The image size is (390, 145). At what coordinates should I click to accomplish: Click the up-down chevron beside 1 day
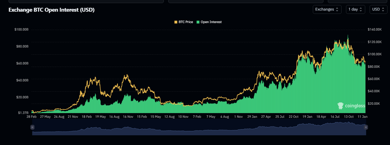click(361, 9)
